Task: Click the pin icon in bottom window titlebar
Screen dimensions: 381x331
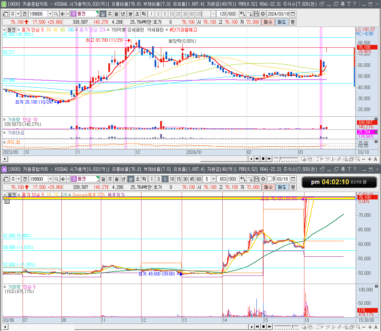Action: point(343,169)
